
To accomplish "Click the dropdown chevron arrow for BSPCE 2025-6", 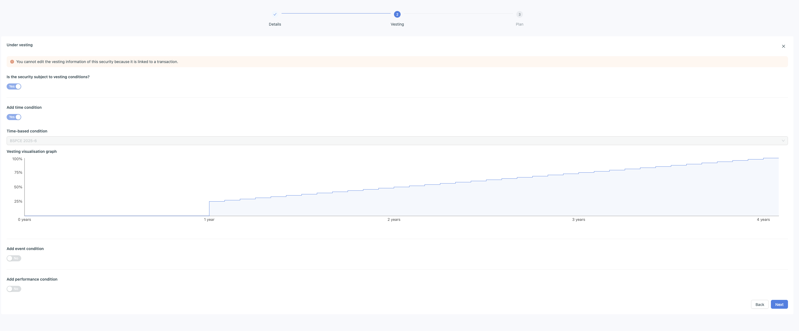I will [x=783, y=141].
